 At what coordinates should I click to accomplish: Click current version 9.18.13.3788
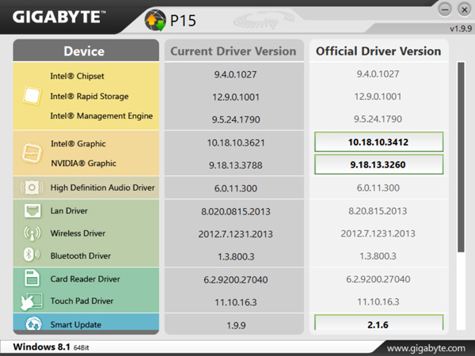(236, 165)
